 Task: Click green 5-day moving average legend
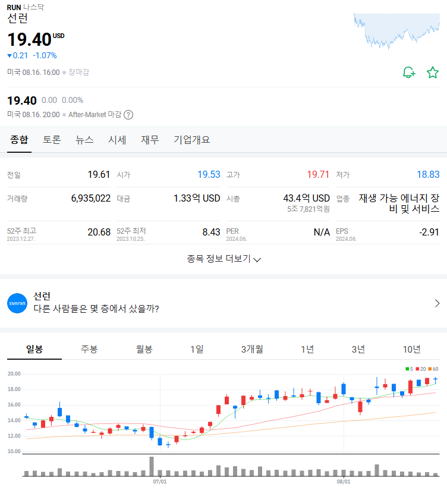point(409,369)
